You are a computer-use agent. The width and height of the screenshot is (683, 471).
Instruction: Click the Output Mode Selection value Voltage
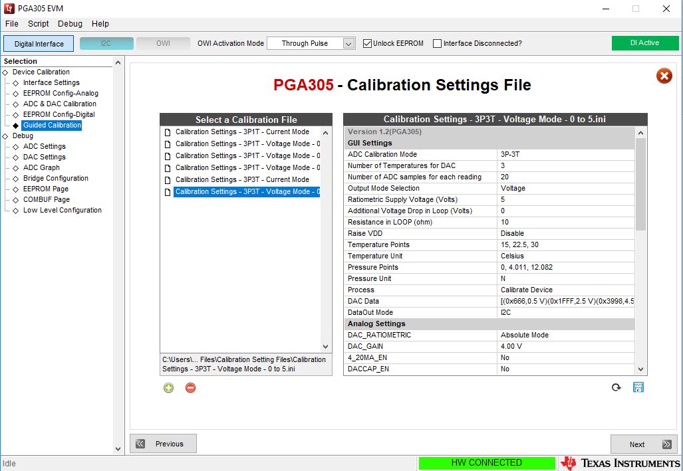[513, 189]
